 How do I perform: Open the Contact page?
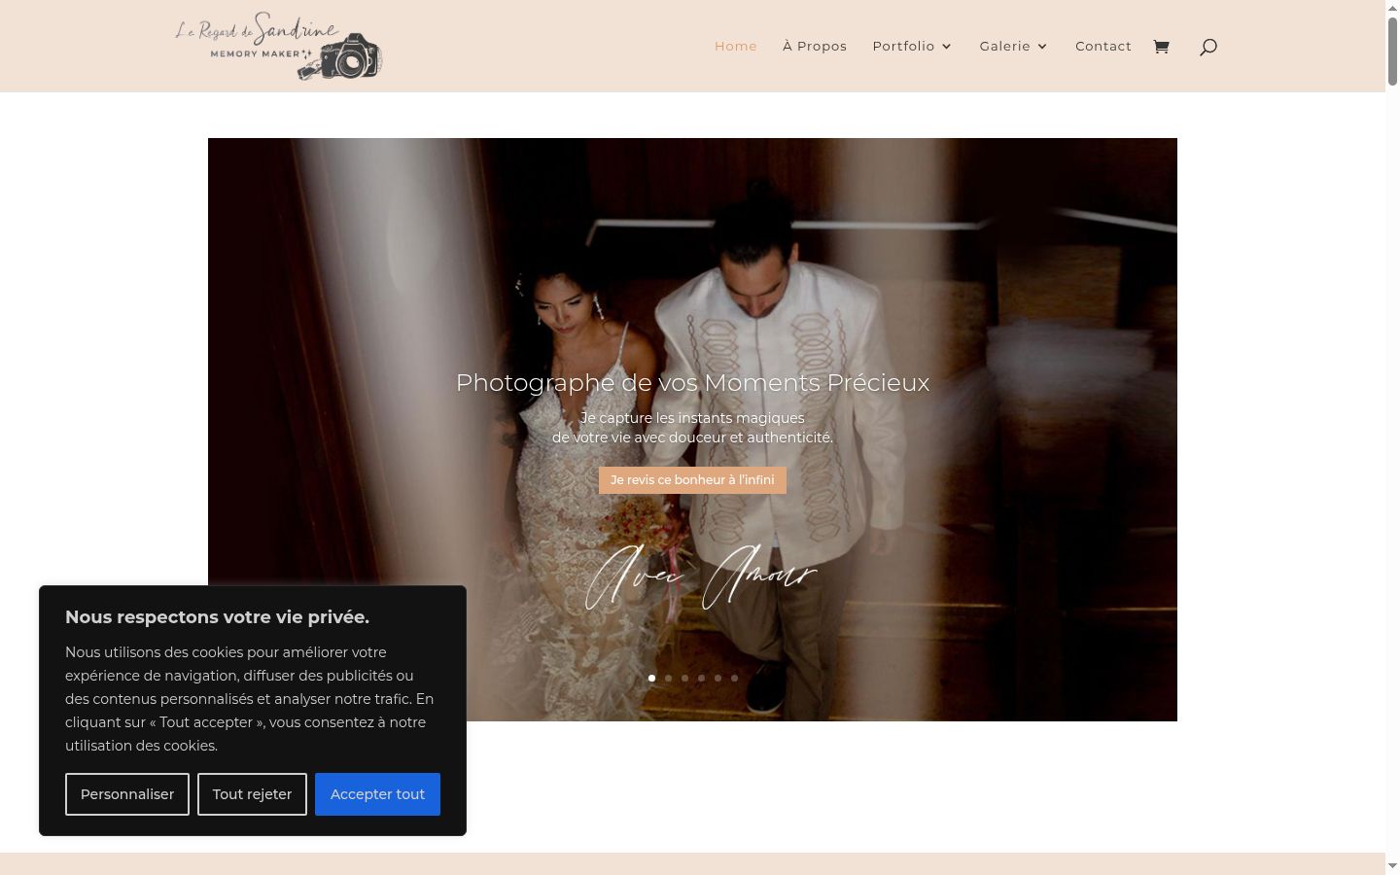[x=1103, y=46]
